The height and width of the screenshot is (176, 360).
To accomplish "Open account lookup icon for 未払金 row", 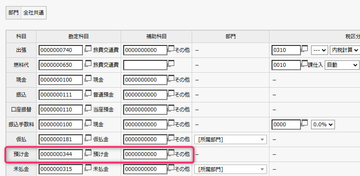I will (x=88, y=168).
